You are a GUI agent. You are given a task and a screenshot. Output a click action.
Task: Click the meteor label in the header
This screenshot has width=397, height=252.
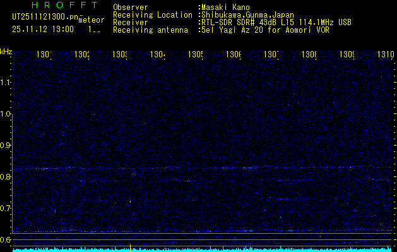tap(91, 20)
